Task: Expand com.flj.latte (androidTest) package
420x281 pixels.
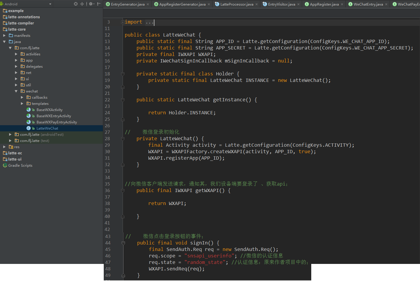Action: pyautogui.click(x=10, y=134)
